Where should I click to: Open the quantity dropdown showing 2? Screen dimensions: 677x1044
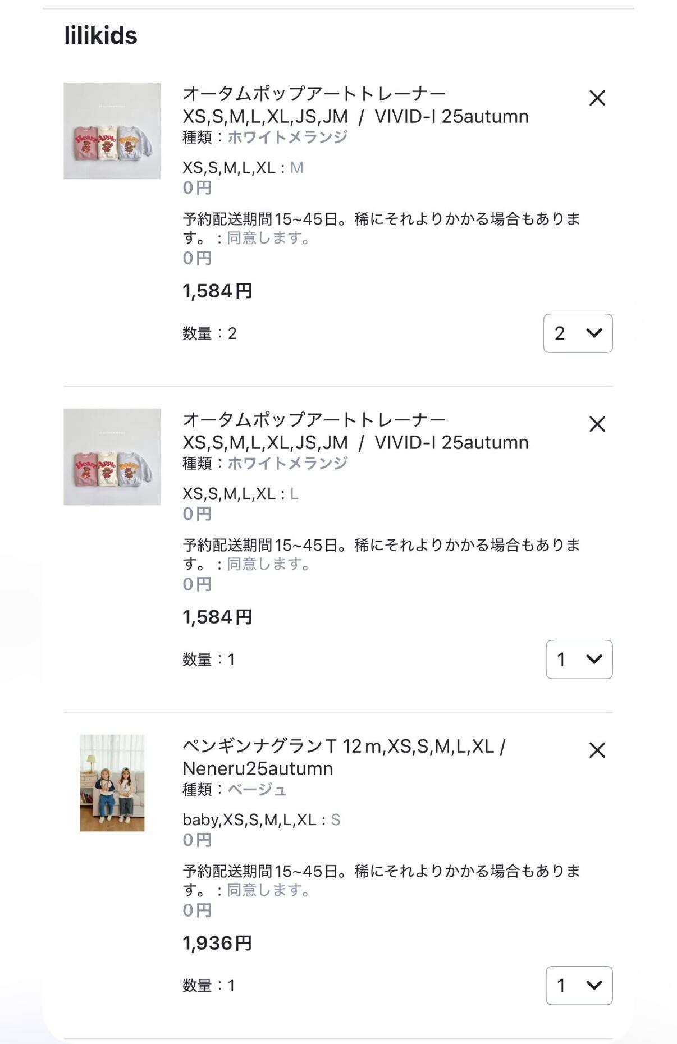(x=578, y=333)
